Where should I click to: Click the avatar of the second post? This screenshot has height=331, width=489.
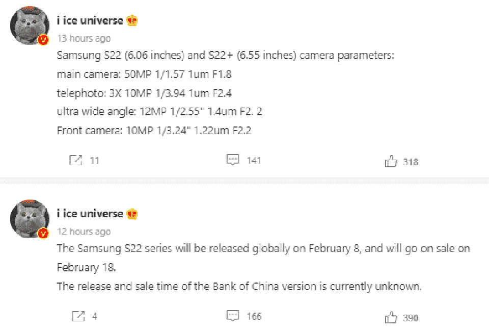point(29,217)
